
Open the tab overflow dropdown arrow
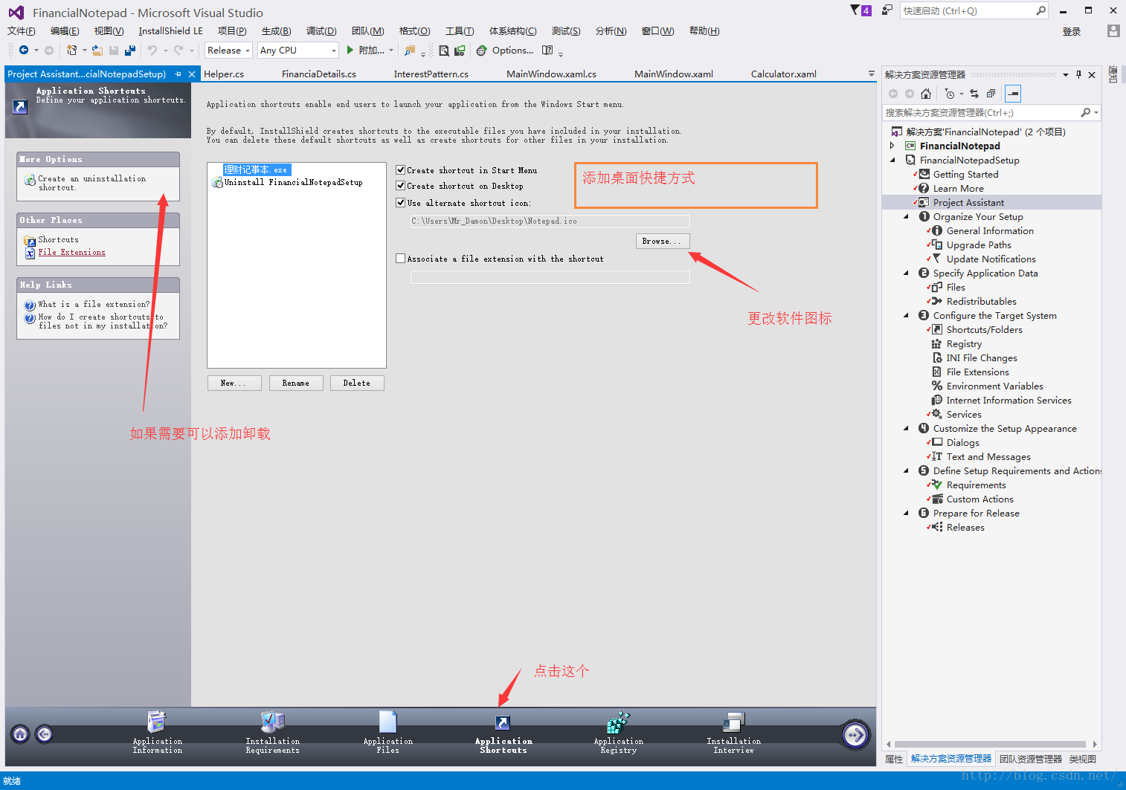(x=872, y=74)
